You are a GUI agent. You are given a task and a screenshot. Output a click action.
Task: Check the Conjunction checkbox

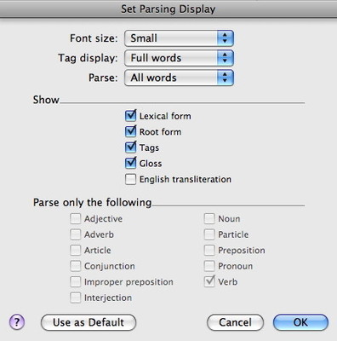75,266
